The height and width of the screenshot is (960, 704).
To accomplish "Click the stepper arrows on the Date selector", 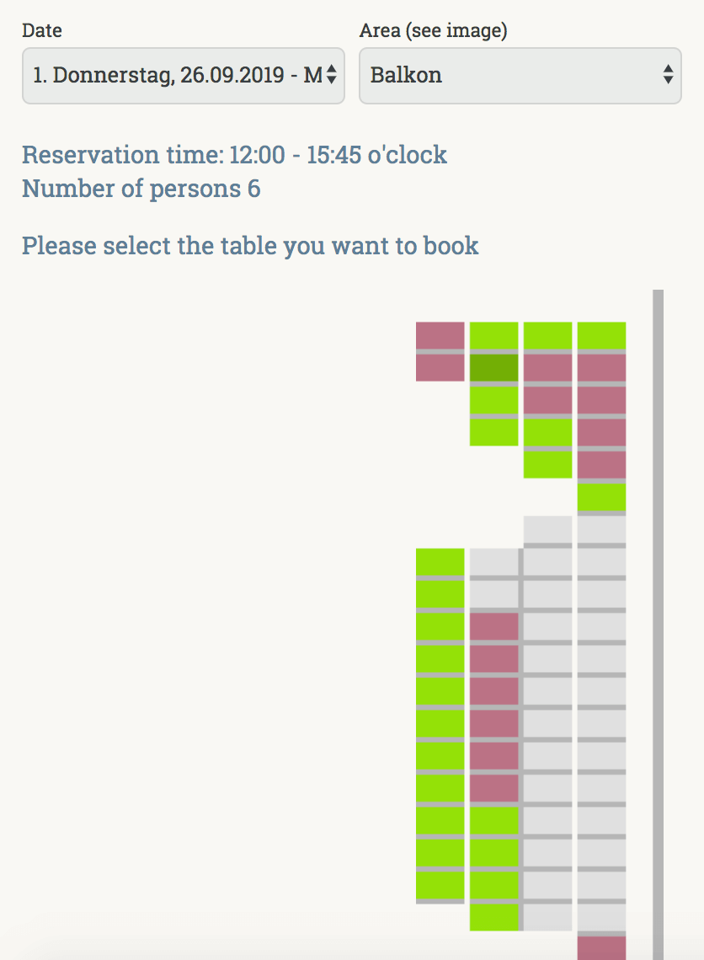I will pos(331,75).
